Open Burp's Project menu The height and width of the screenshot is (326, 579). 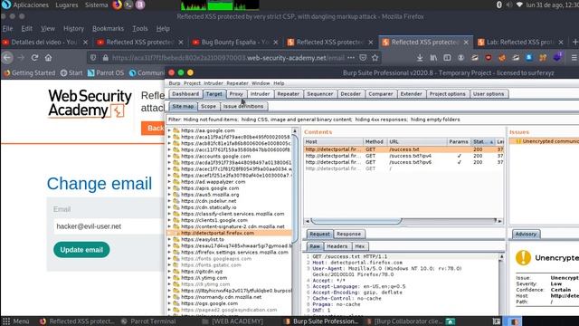point(192,83)
